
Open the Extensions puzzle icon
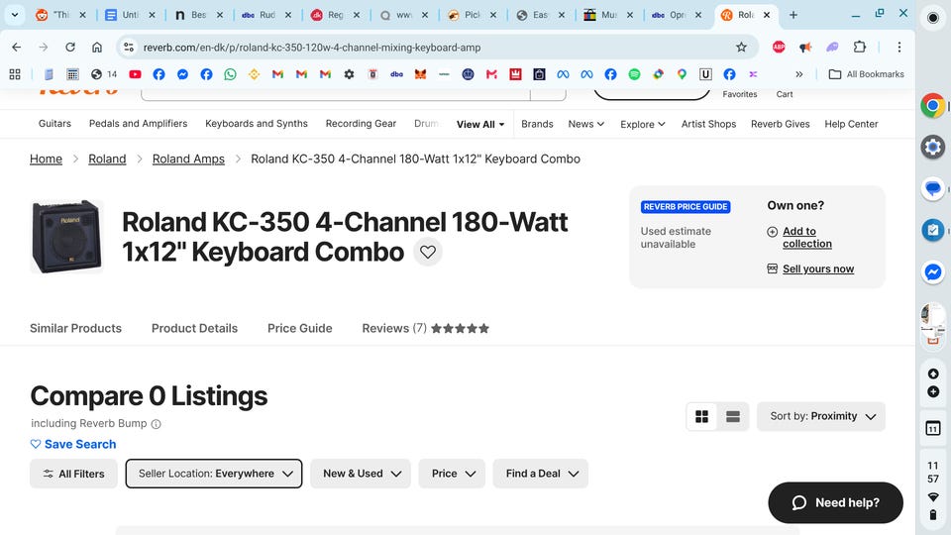(859, 47)
